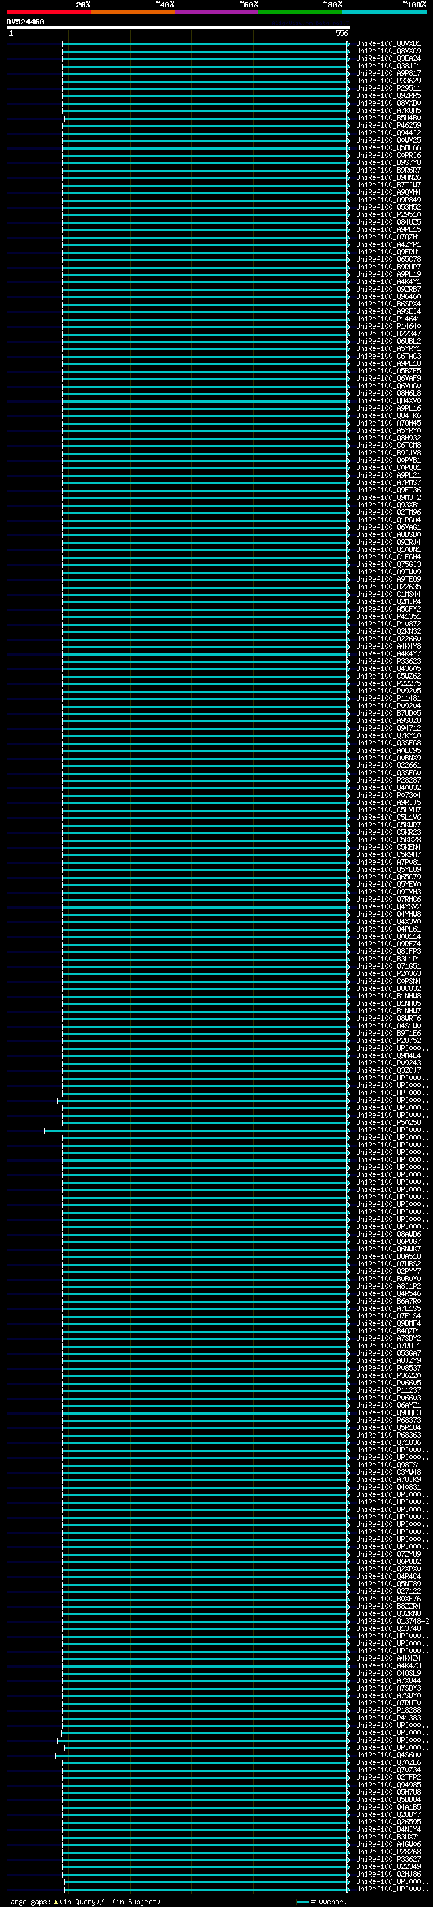Click hit label UniRef100_Q40832

pos(388,787)
